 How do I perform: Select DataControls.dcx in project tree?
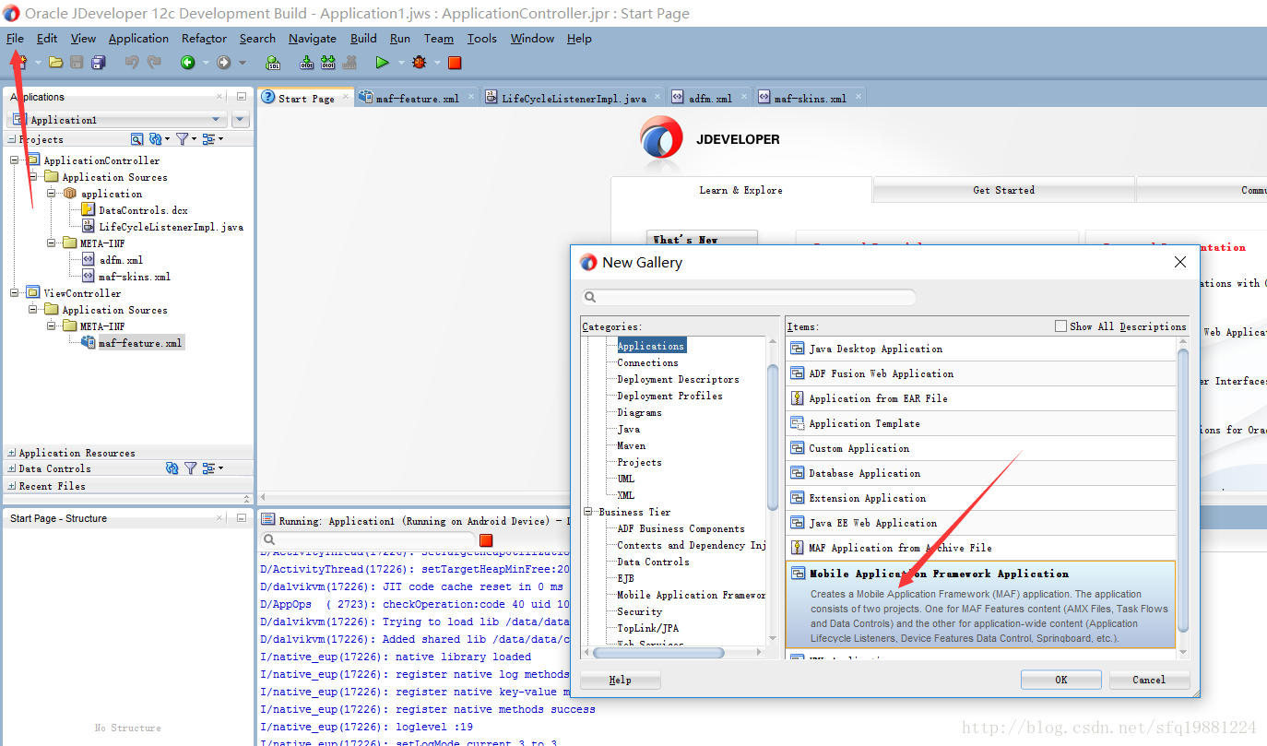[143, 210]
